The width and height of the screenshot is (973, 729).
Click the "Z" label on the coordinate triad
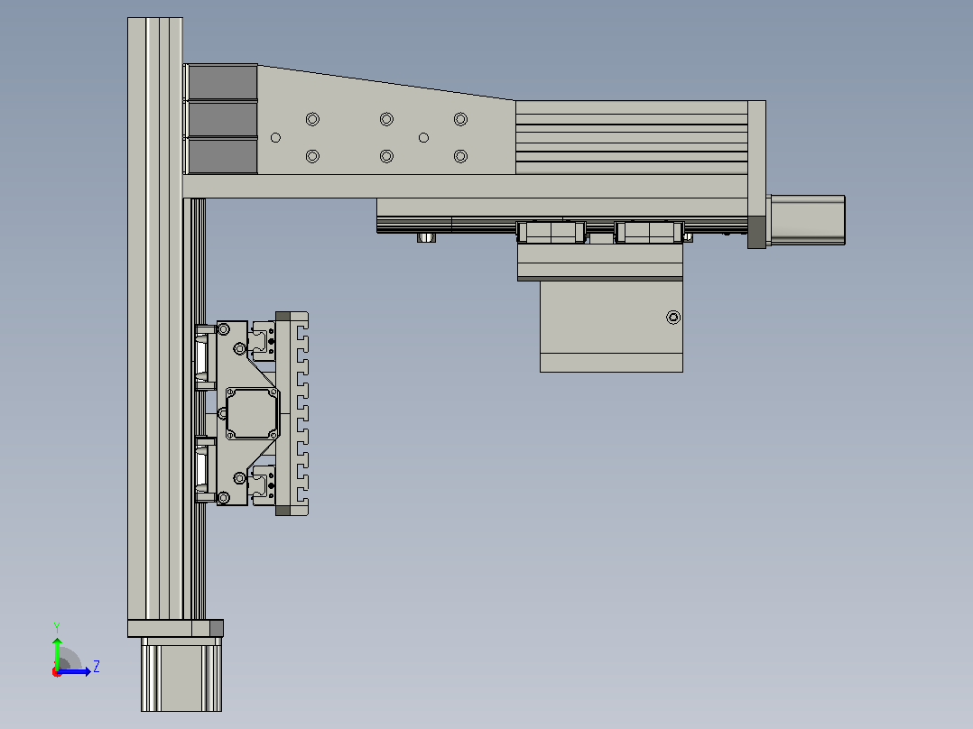click(97, 667)
